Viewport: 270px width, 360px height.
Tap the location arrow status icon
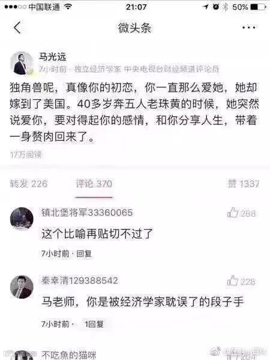tap(205, 7)
